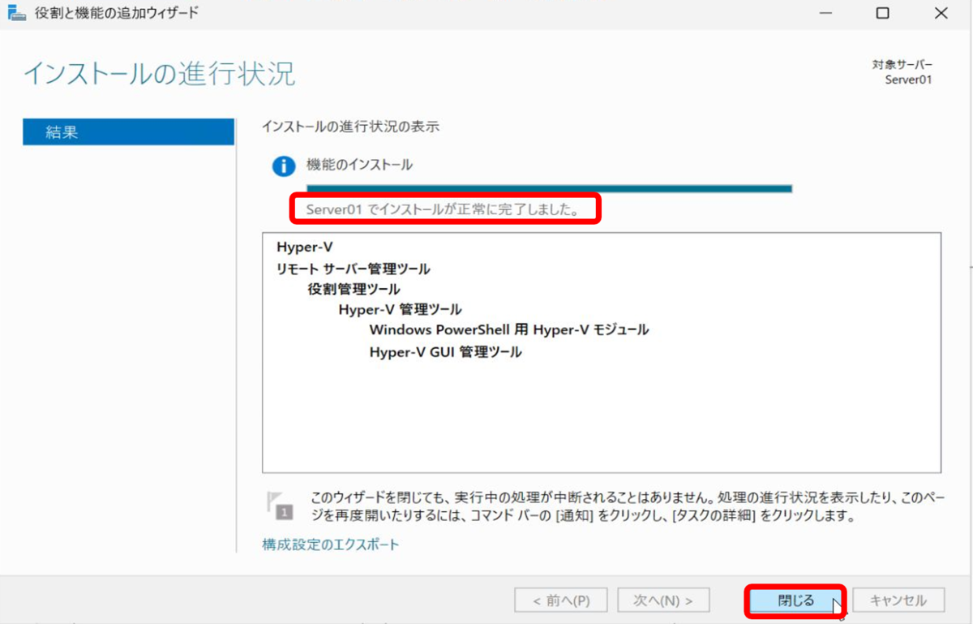Click the キャンセル button
The height and width of the screenshot is (624, 973).
point(898,600)
